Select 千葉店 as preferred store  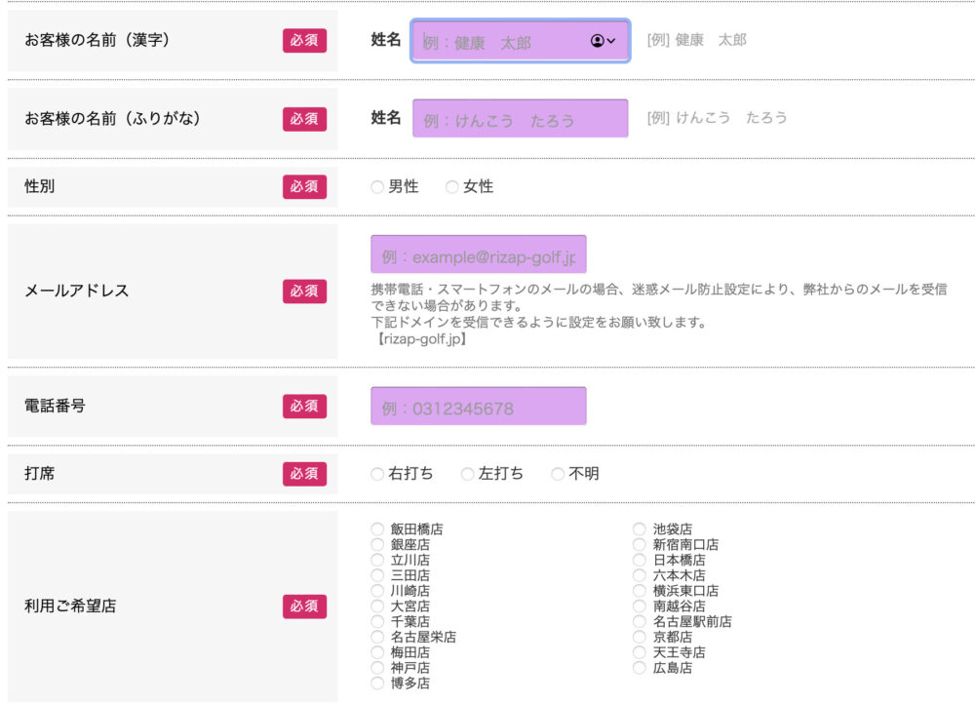376,621
